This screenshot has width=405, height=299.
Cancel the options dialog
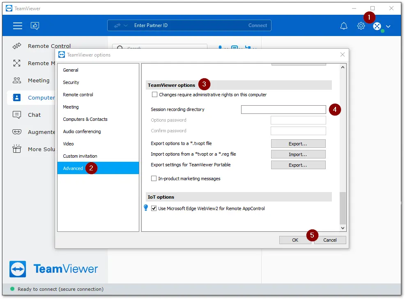tap(330, 240)
